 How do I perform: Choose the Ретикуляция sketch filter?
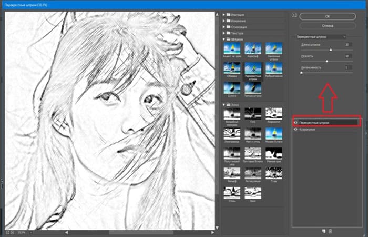[253, 173]
